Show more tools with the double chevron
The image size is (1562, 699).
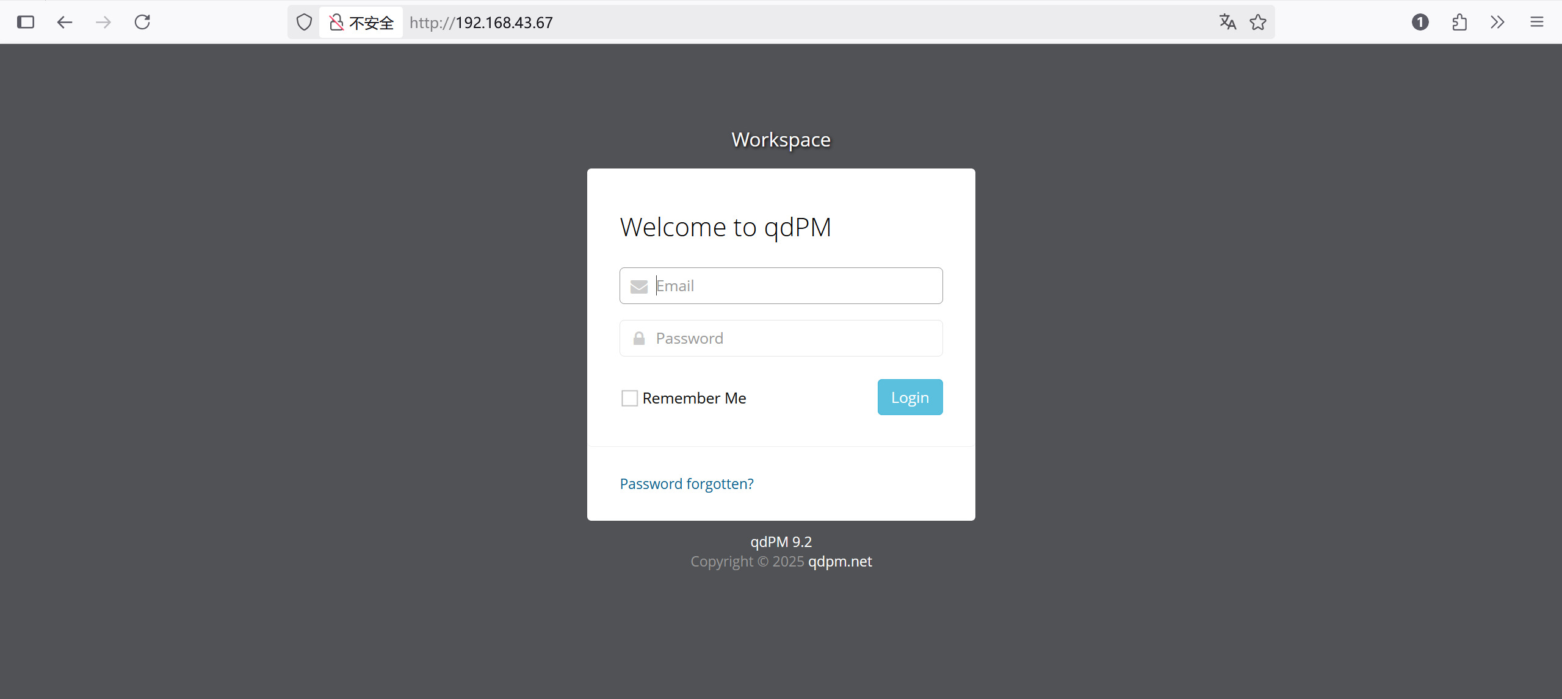point(1497,23)
